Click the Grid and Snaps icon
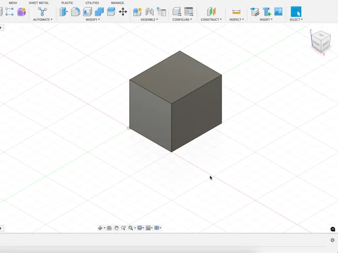This screenshot has width=338, height=253. point(148,228)
